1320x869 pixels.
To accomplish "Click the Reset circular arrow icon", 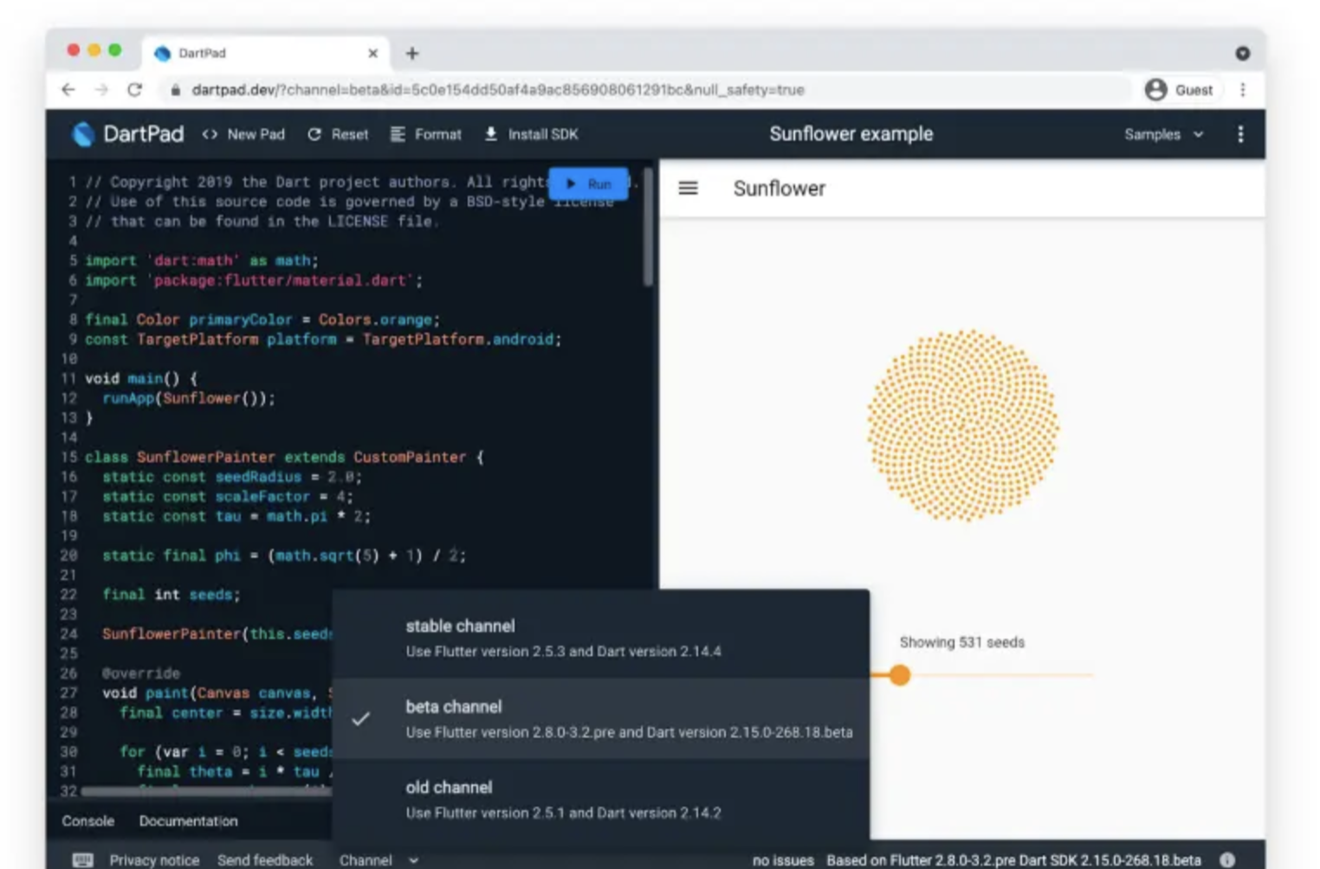I will (x=314, y=134).
